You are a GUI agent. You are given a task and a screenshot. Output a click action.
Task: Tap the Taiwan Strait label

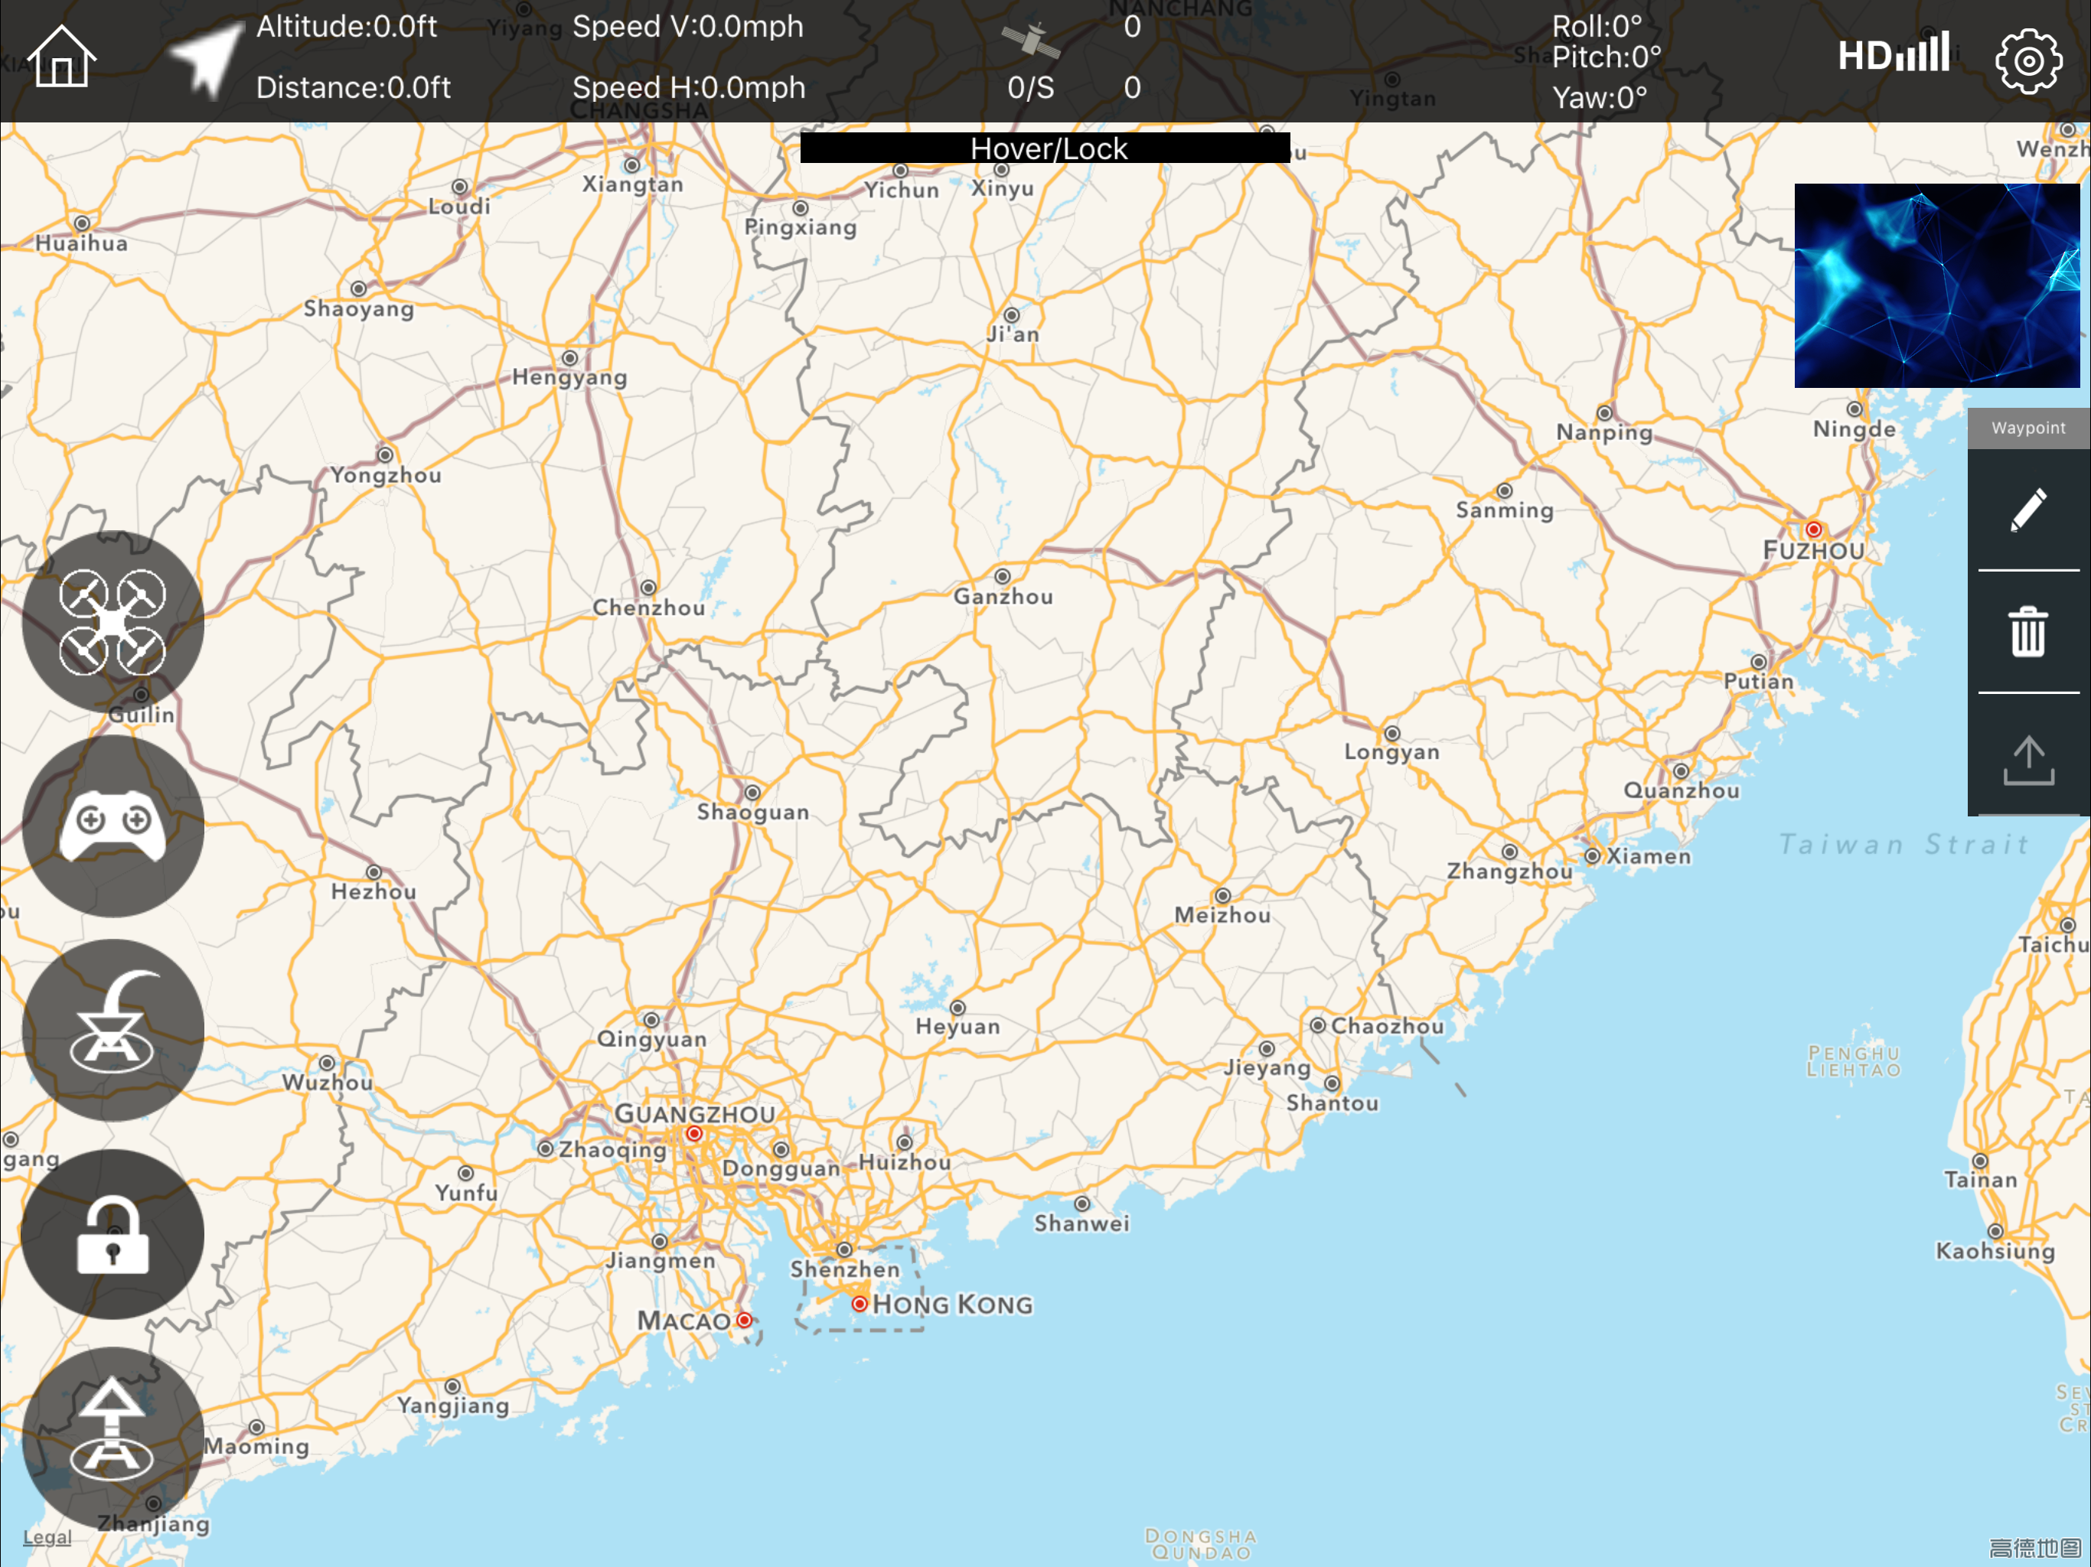[1903, 844]
